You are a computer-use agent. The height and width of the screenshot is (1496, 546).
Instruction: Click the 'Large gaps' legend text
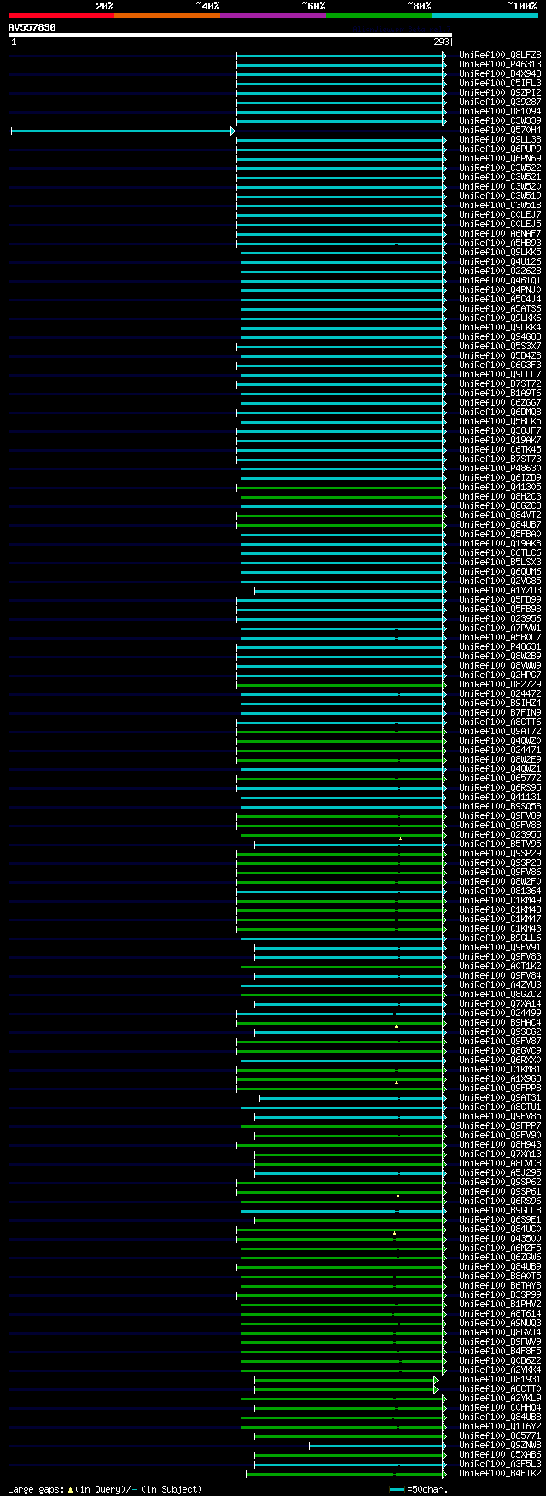click(x=37, y=1489)
